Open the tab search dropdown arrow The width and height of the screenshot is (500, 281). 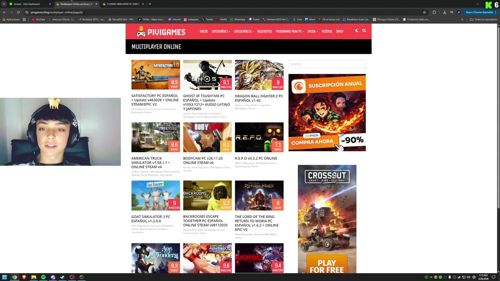[4, 4]
